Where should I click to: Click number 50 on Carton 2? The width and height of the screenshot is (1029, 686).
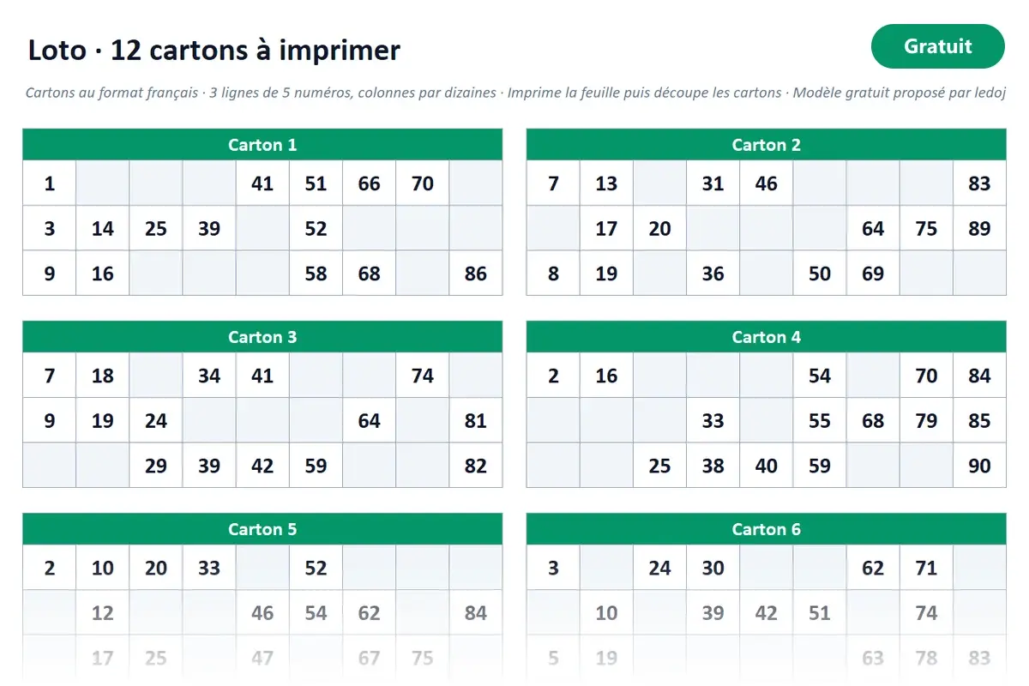[820, 274]
